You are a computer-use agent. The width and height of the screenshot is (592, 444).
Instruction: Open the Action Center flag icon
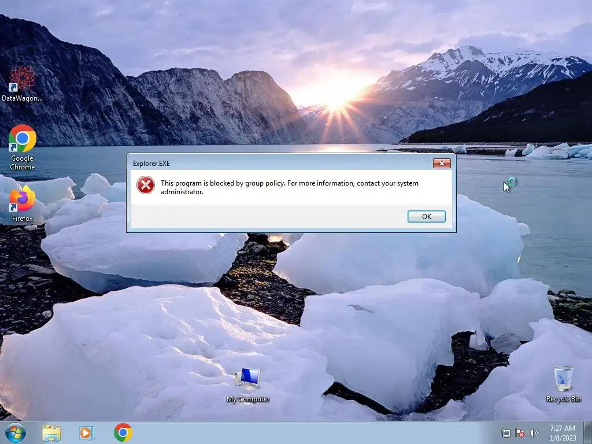pyautogui.click(x=520, y=433)
